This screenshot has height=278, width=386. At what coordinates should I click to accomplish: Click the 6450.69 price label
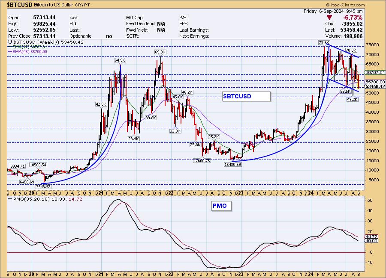coord(27,182)
